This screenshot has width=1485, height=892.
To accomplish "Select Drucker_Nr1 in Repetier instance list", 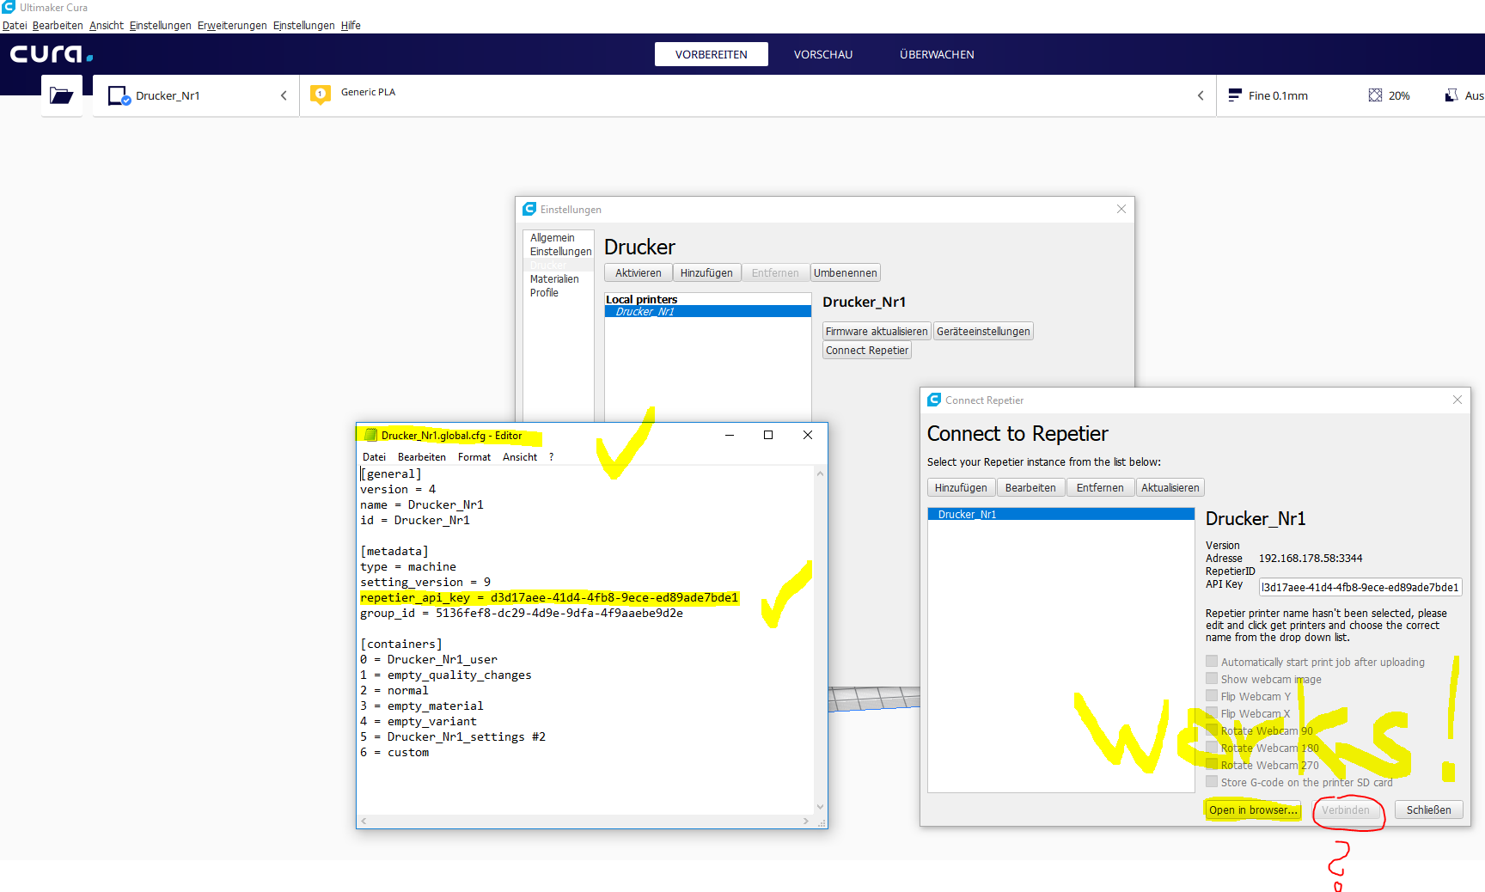I will click(x=1061, y=514).
